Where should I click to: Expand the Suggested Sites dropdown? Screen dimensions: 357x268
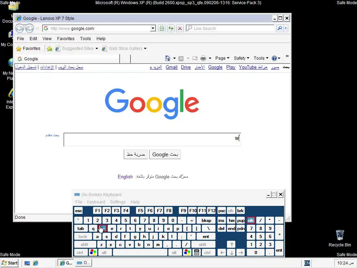97,49
